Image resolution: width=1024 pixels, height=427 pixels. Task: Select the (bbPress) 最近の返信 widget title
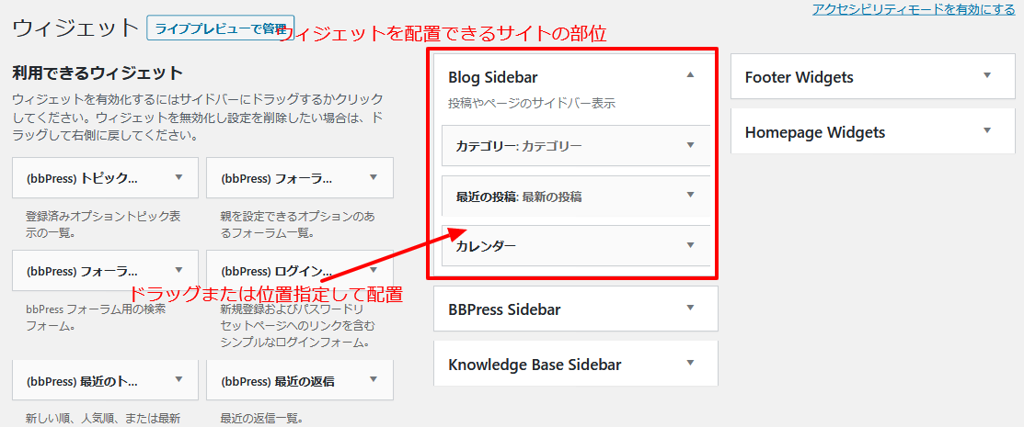coord(278,381)
